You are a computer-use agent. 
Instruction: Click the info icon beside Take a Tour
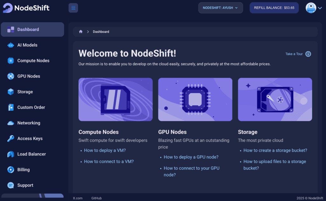[308, 54]
